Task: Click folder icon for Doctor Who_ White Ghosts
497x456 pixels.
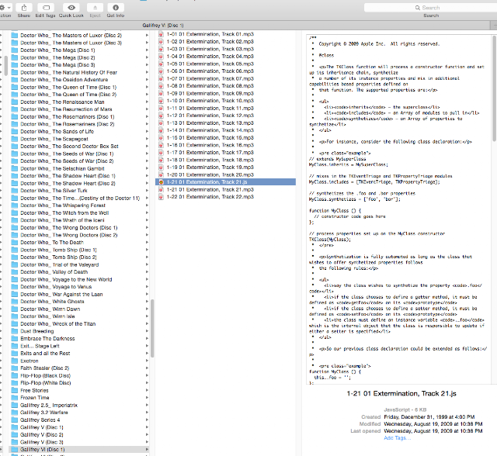Action: [x=14, y=302]
